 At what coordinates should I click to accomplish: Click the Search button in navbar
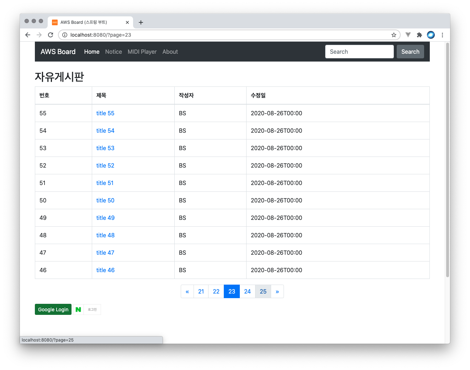pyautogui.click(x=410, y=52)
